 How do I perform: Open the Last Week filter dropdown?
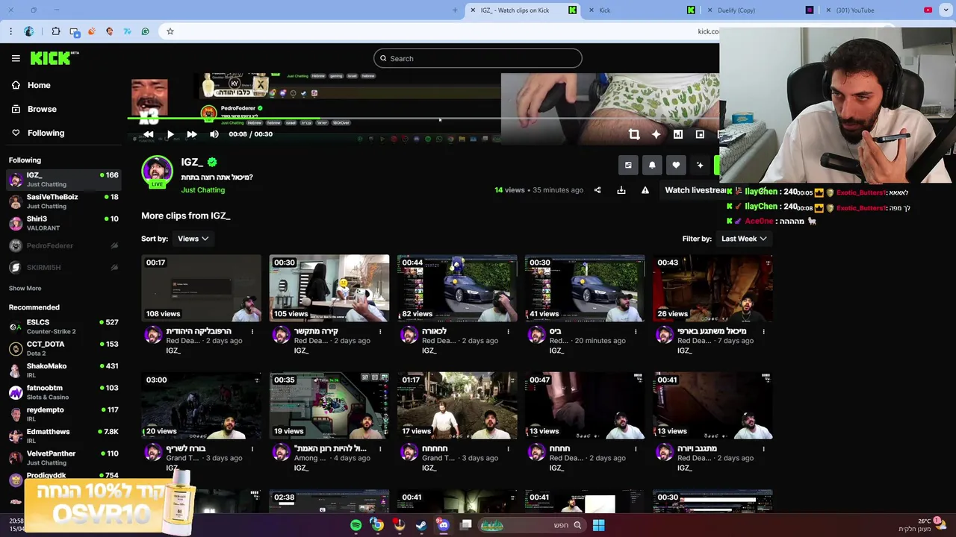click(x=744, y=239)
